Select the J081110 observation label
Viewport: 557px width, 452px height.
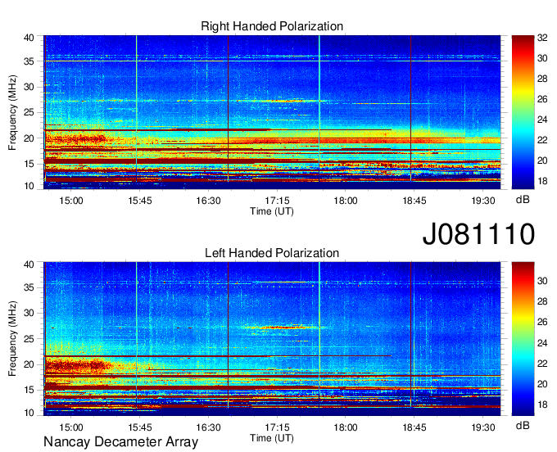(478, 234)
